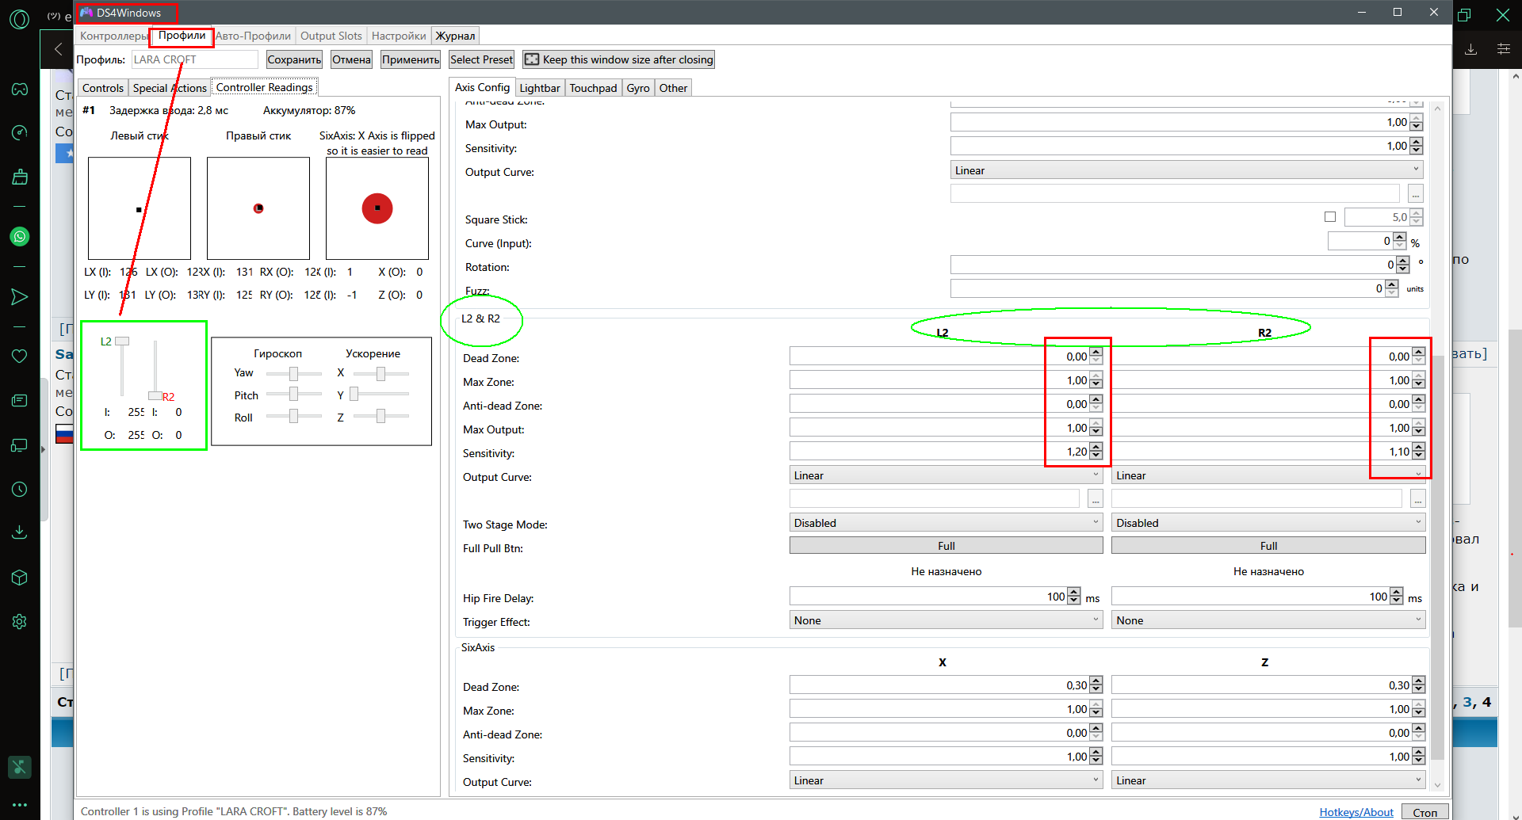The width and height of the screenshot is (1522, 820).
Task: Open the Авто-Профили tab
Action: pos(253,36)
